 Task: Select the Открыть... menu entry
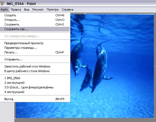(35, 20)
